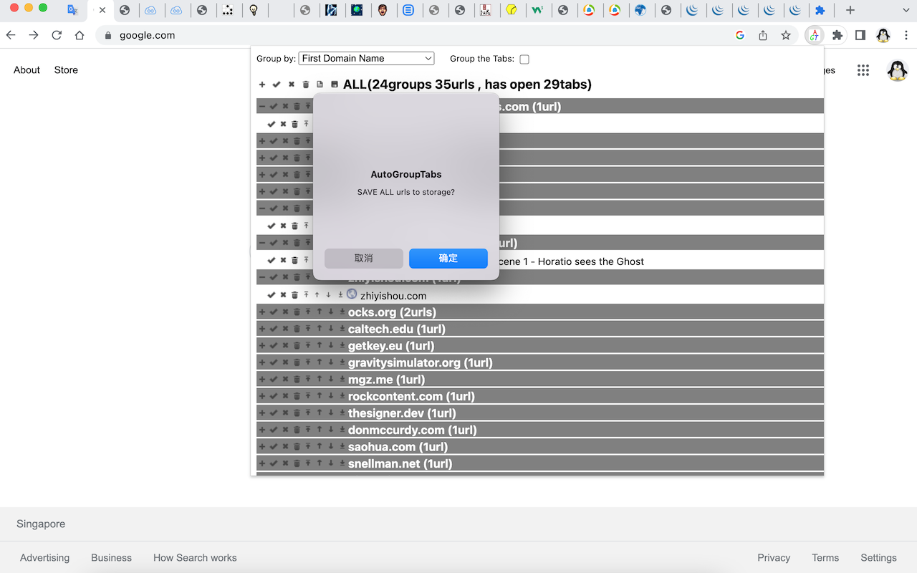Open the Store link in Google header
Viewport: 917px width, 573px height.
[66, 70]
